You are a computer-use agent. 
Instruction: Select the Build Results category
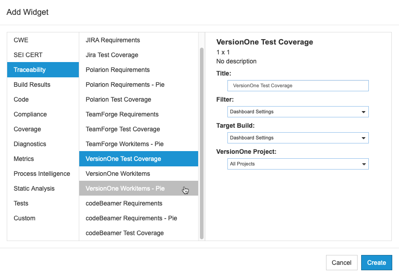coord(43,85)
